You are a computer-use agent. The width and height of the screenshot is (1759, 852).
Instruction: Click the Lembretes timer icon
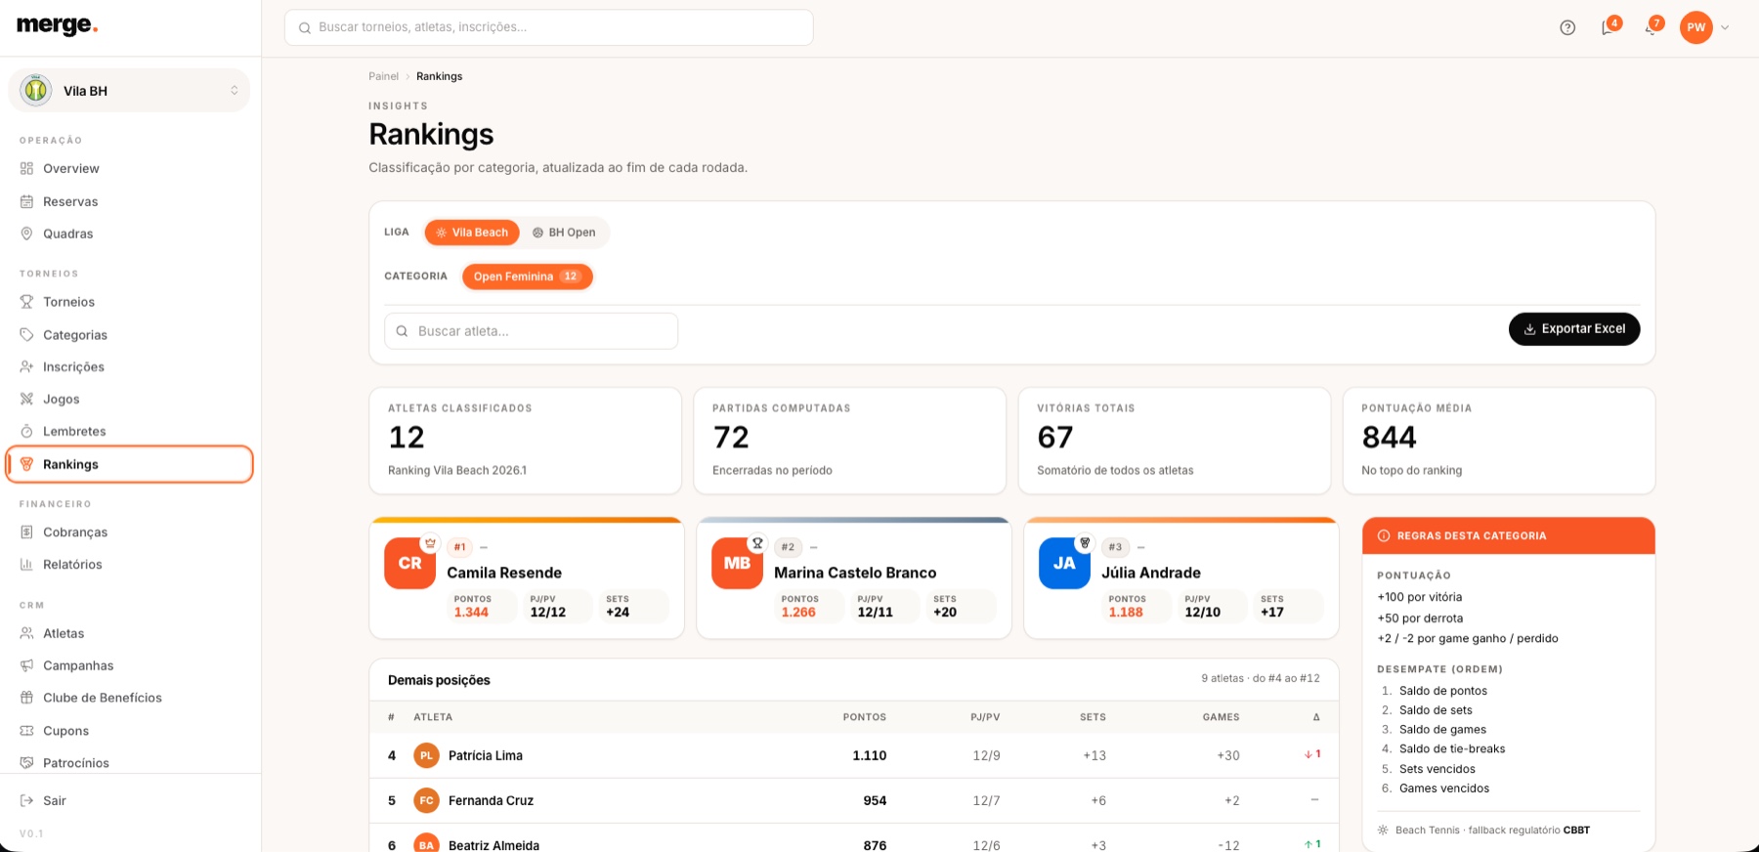click(27, 431)
